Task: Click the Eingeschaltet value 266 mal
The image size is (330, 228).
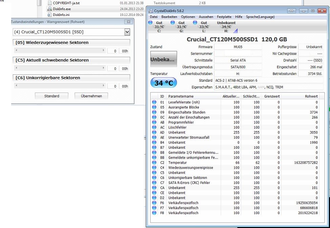Action: [311, 67]
